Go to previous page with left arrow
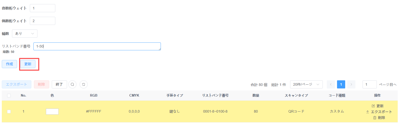 pyautogui.click(x=331, y=84)
